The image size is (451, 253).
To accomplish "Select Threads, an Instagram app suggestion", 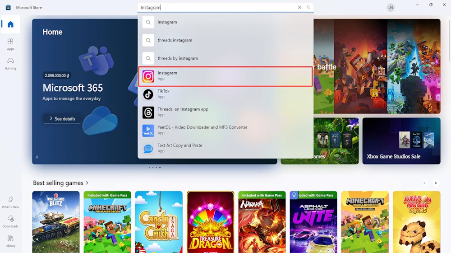I will 225,112.
